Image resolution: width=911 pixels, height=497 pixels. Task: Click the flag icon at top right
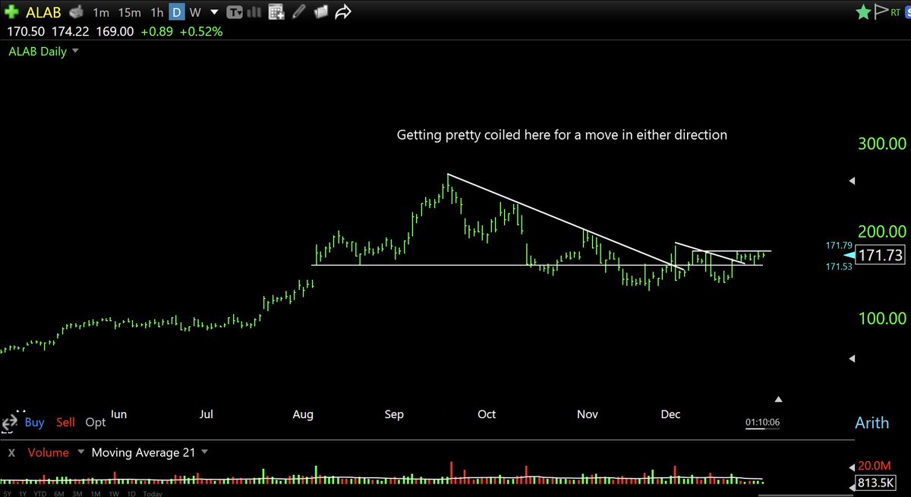point(881,12)
